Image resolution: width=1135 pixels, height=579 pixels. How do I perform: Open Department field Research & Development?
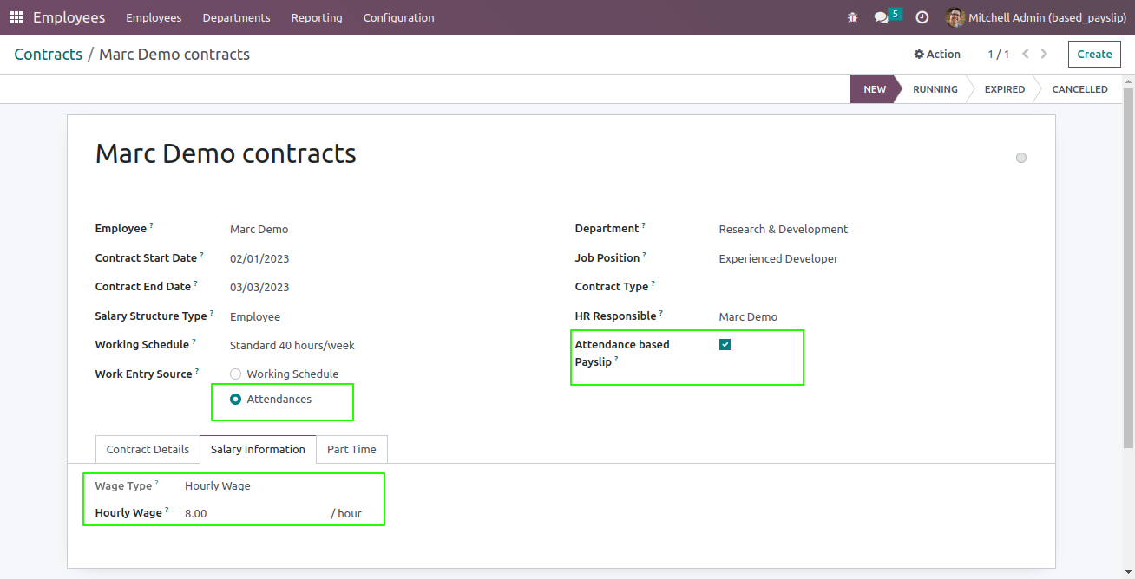coord(784,230)
